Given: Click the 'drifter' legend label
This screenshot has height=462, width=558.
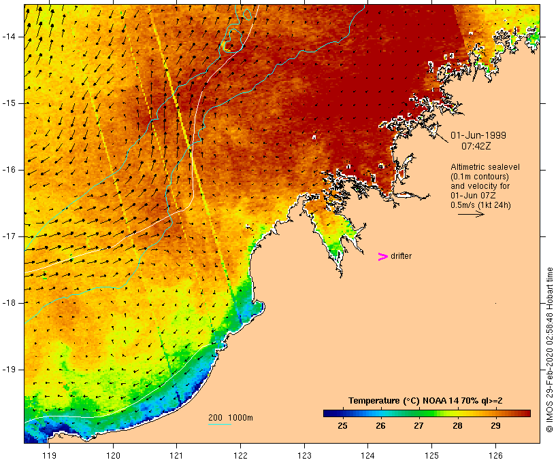Looking at the screenshot, I should pos(401,256).
